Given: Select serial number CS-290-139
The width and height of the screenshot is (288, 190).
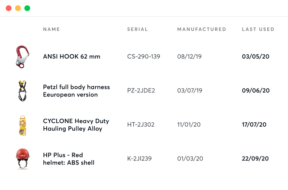Looking at the screenshot, I should point(144,57).
